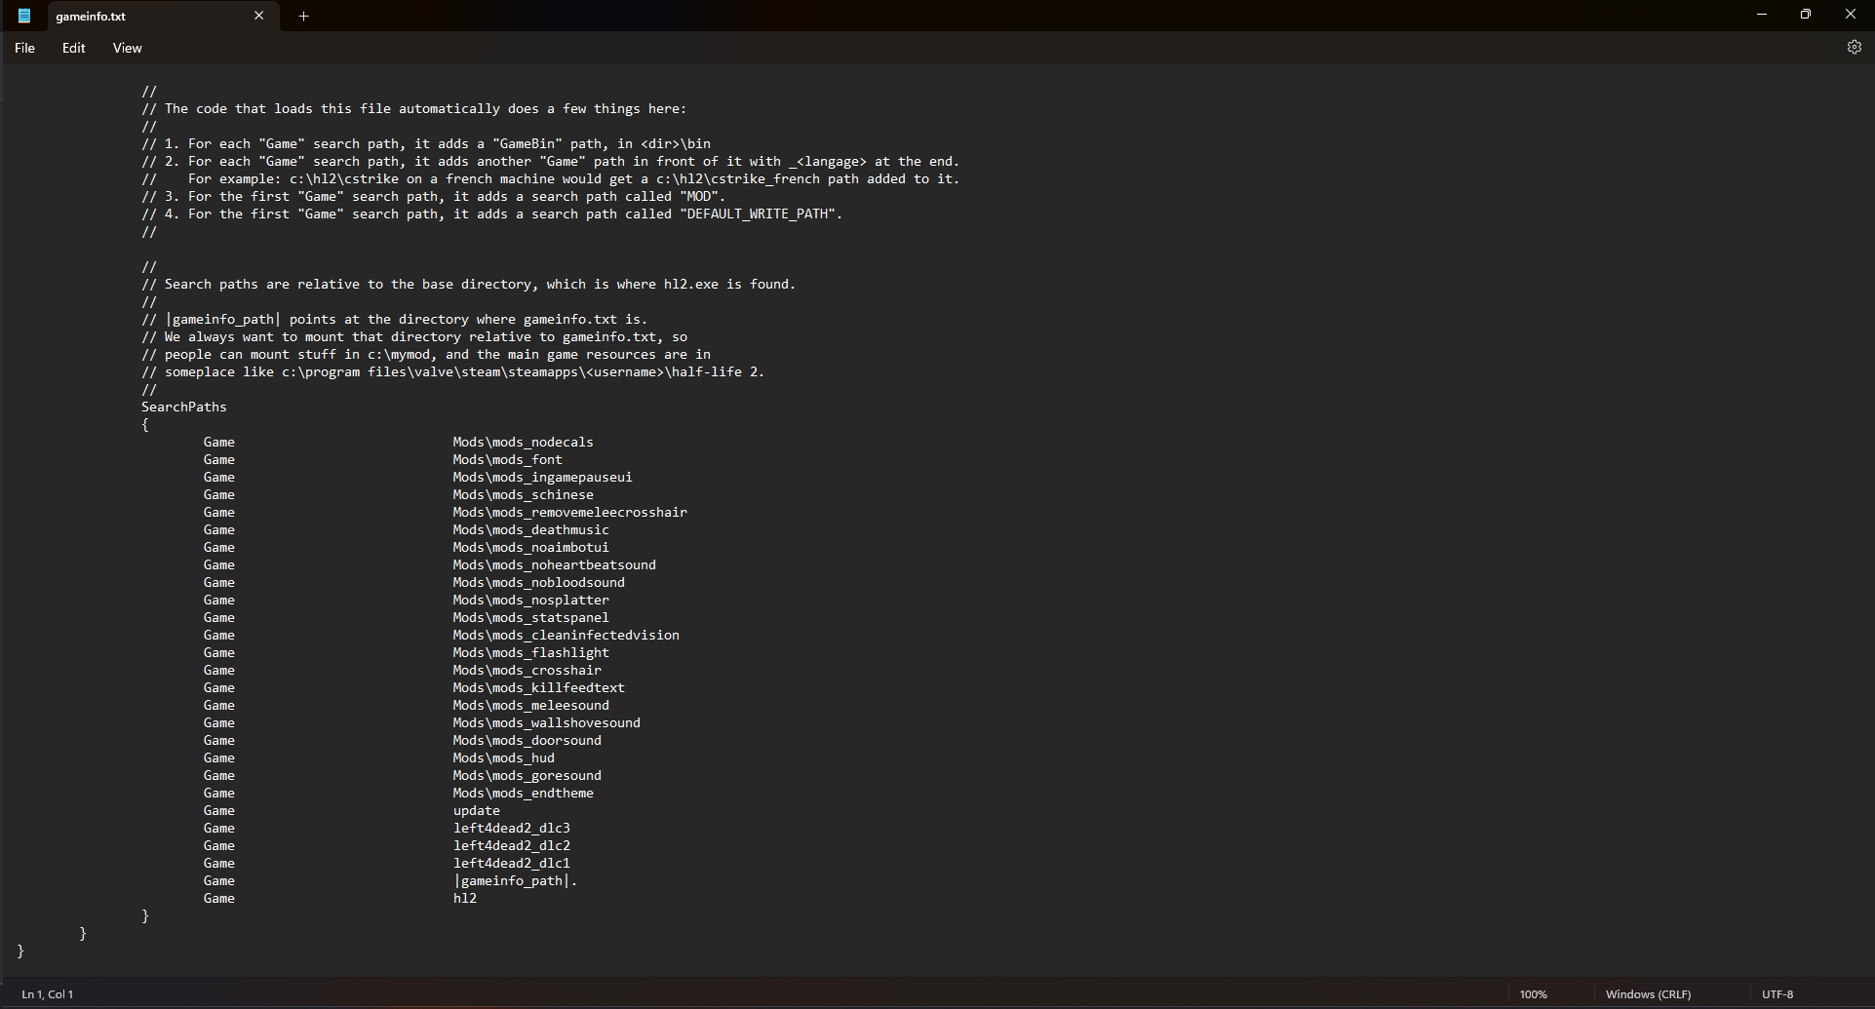This screenshot has width=1875, height=1009.
Task: Click the Notepad app icon in title bar
Action: [24, 16]
